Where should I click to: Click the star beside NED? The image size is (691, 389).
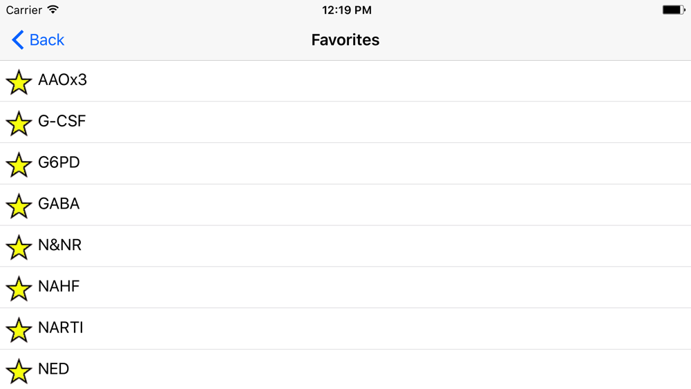tap(19, 371)
